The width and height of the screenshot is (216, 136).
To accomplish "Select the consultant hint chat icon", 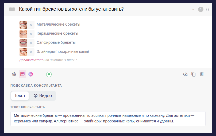I will click(x=22, y=74).
